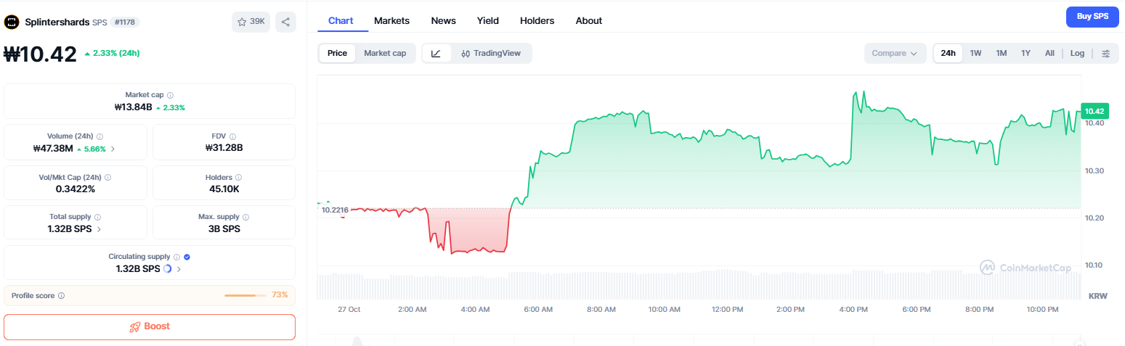1125x346 pixels.
Task: Click the Splintershards coin logo
Action: coord(12,22)
